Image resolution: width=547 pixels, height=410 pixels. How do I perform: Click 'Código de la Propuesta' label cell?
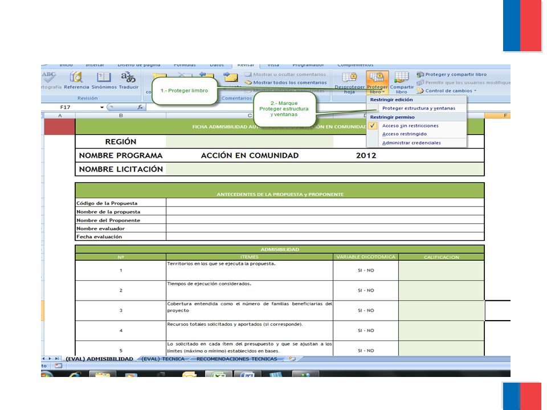[121, 203]
